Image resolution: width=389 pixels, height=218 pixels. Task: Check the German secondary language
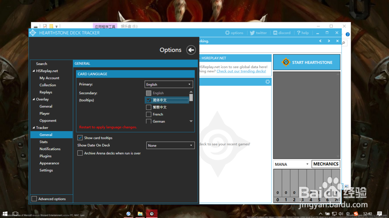148,121
